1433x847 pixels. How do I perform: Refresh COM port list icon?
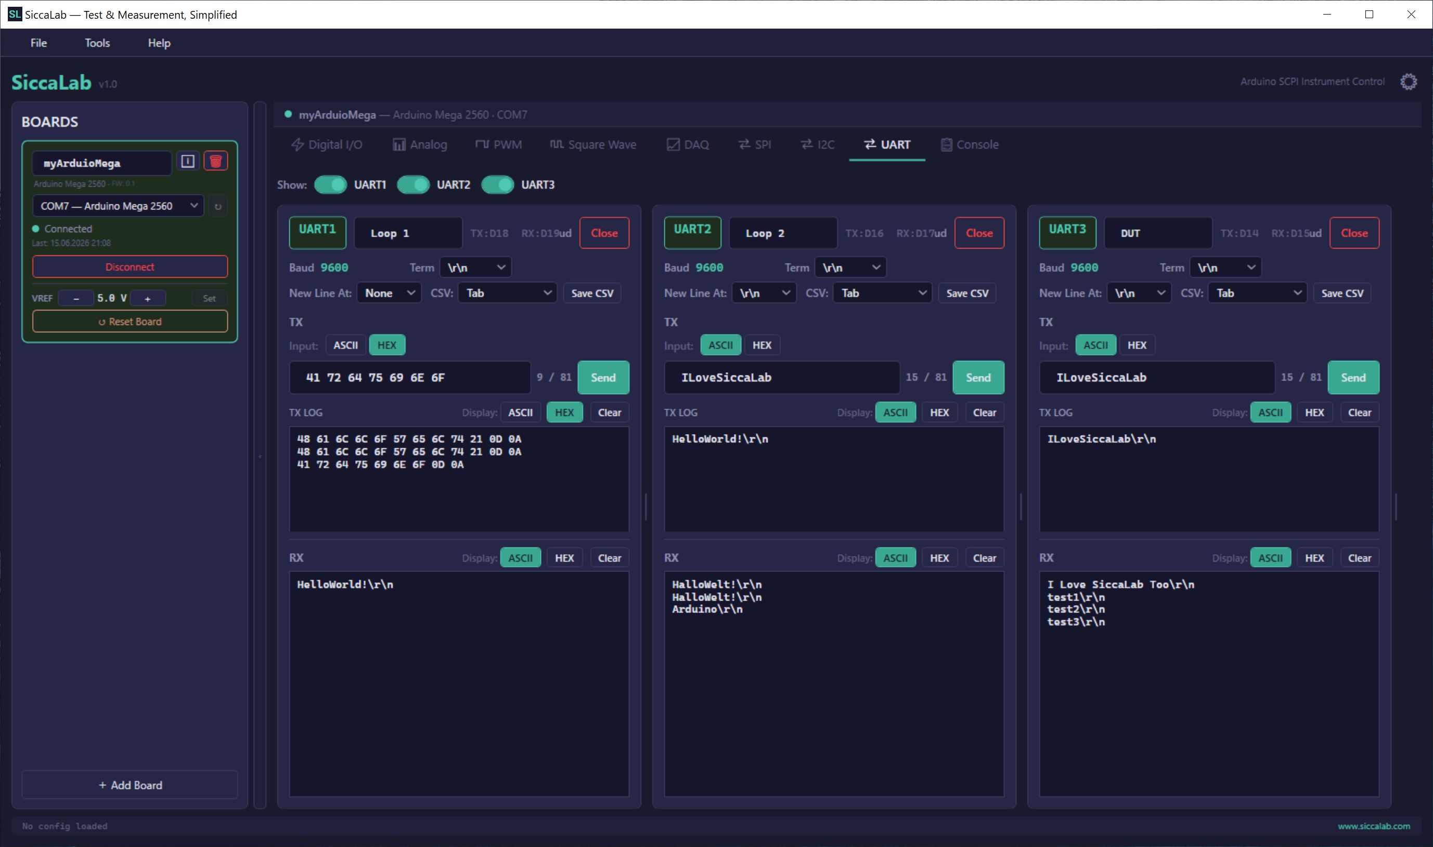click(218, 206)
